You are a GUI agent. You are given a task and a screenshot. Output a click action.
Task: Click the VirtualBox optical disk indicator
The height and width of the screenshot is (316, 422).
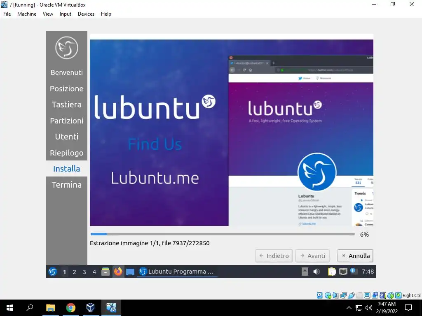[328, 295]
